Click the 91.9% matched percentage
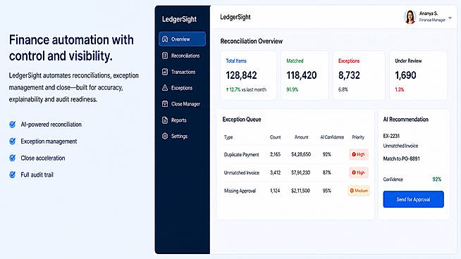The height and width of the screenshot is (259, 461). [293, 89]
